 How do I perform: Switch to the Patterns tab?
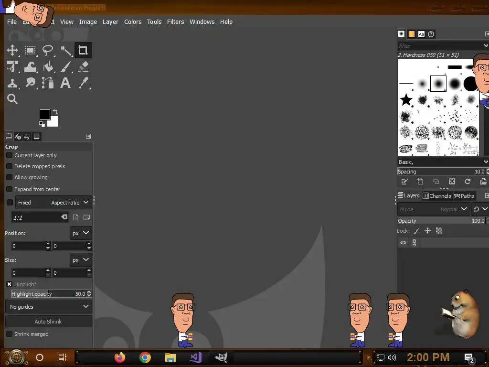point(411,34)
